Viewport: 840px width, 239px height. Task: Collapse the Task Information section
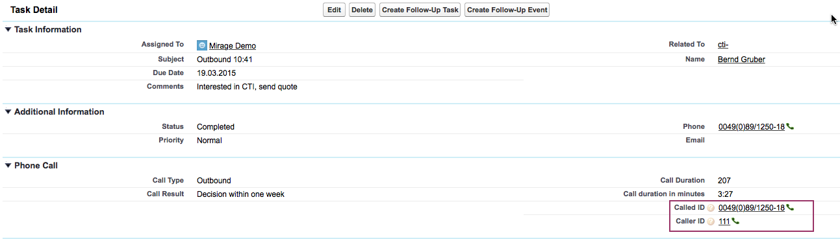8,29
